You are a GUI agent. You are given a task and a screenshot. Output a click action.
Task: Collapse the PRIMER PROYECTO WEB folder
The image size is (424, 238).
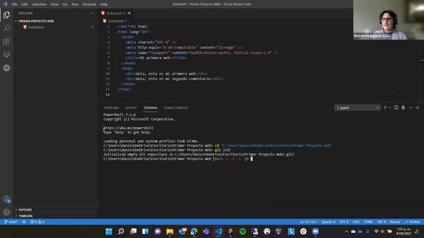(x=36, y=21)
